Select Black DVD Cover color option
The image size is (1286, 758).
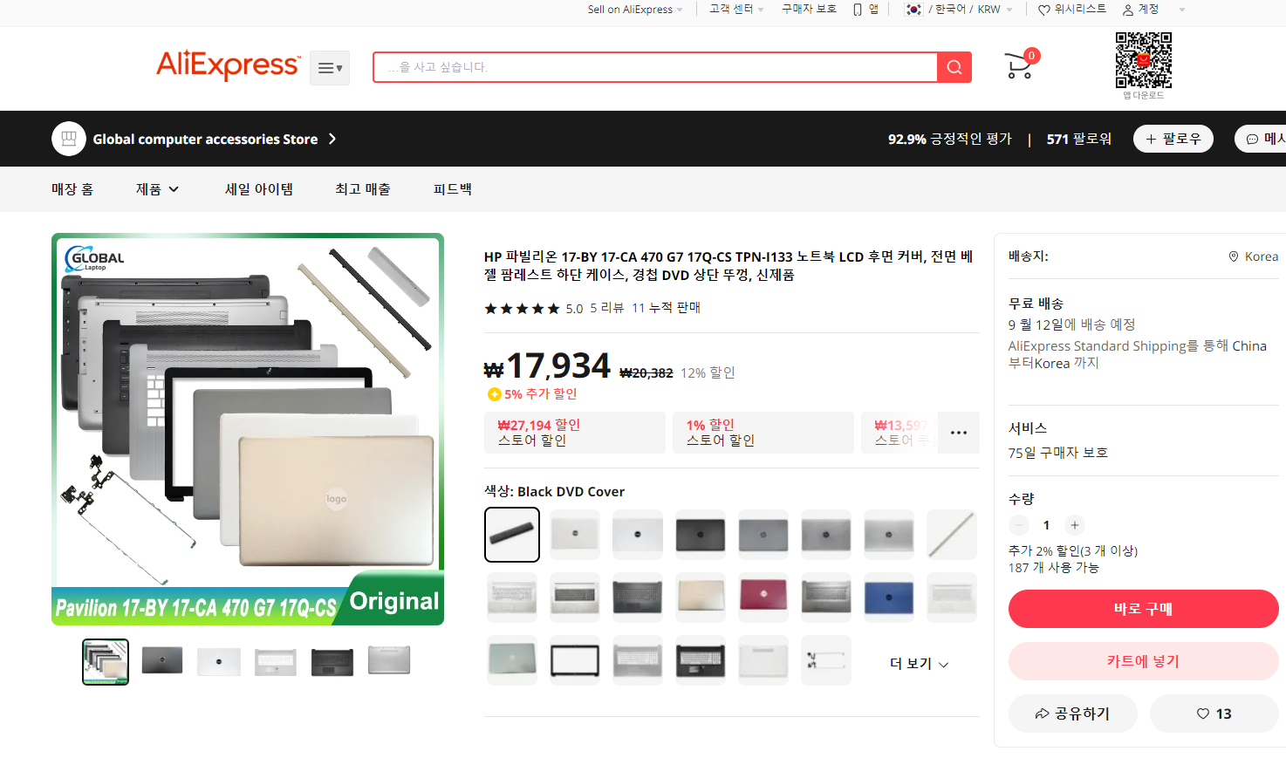click(512, 535)
